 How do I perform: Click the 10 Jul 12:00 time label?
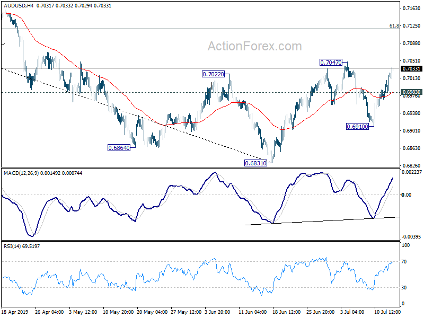(387, 312)
